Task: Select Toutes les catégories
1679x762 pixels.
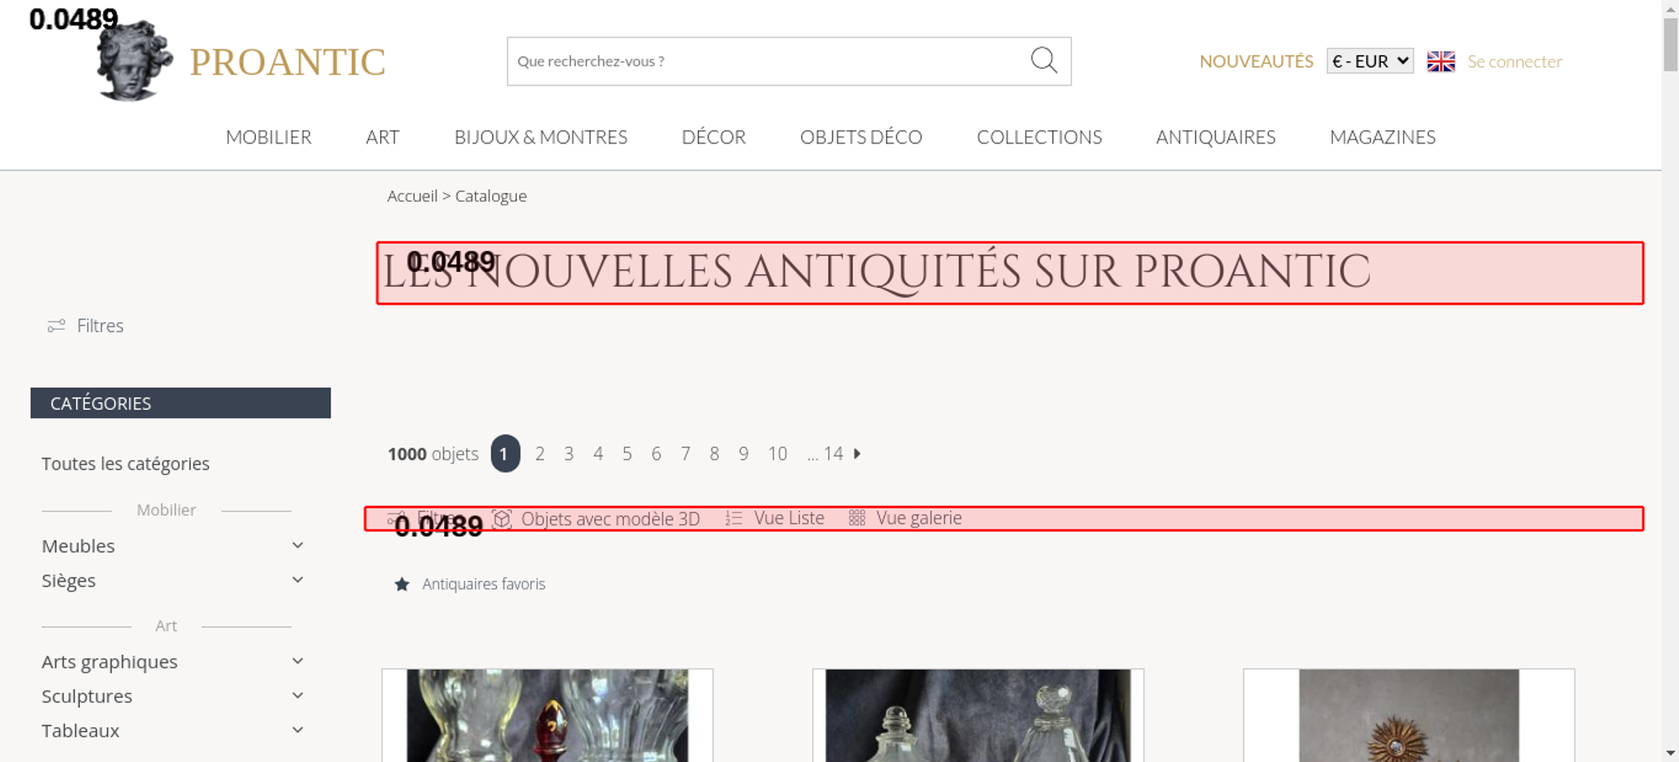Action: [x=126, y=464]
